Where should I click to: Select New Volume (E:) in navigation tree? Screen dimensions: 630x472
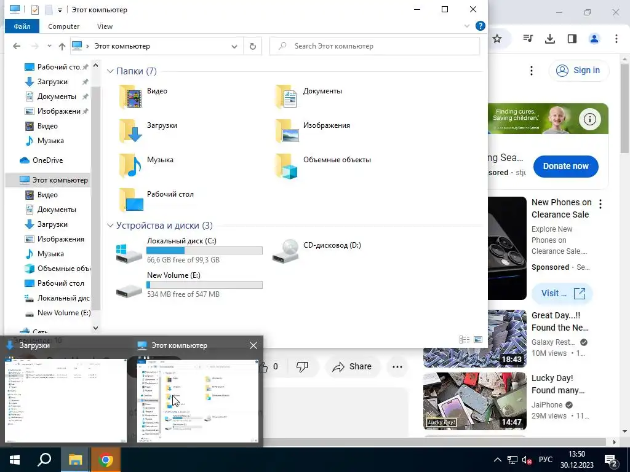(57, 313)
